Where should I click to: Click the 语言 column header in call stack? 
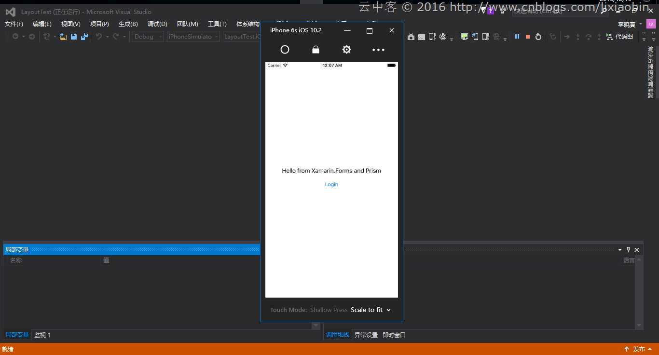[x=629, y=260]
